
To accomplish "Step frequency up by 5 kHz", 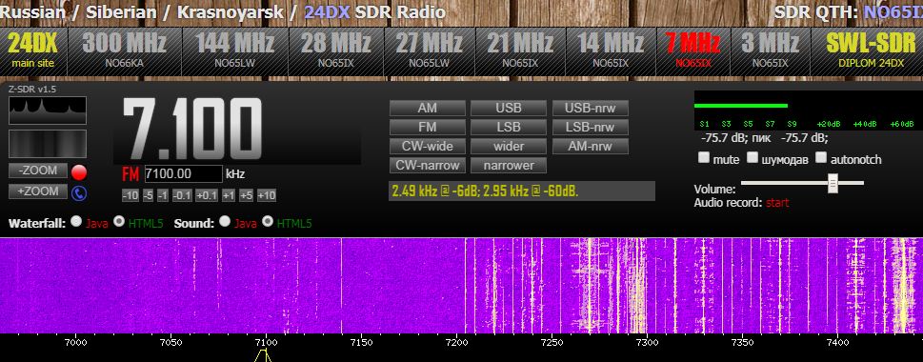I will pyautogui.click(x=247, y=195).
